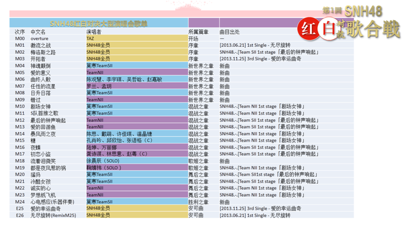Click the yellow TAZ performer cell
The height and width of the screenshot is (227, 404).
click(137, 39)
